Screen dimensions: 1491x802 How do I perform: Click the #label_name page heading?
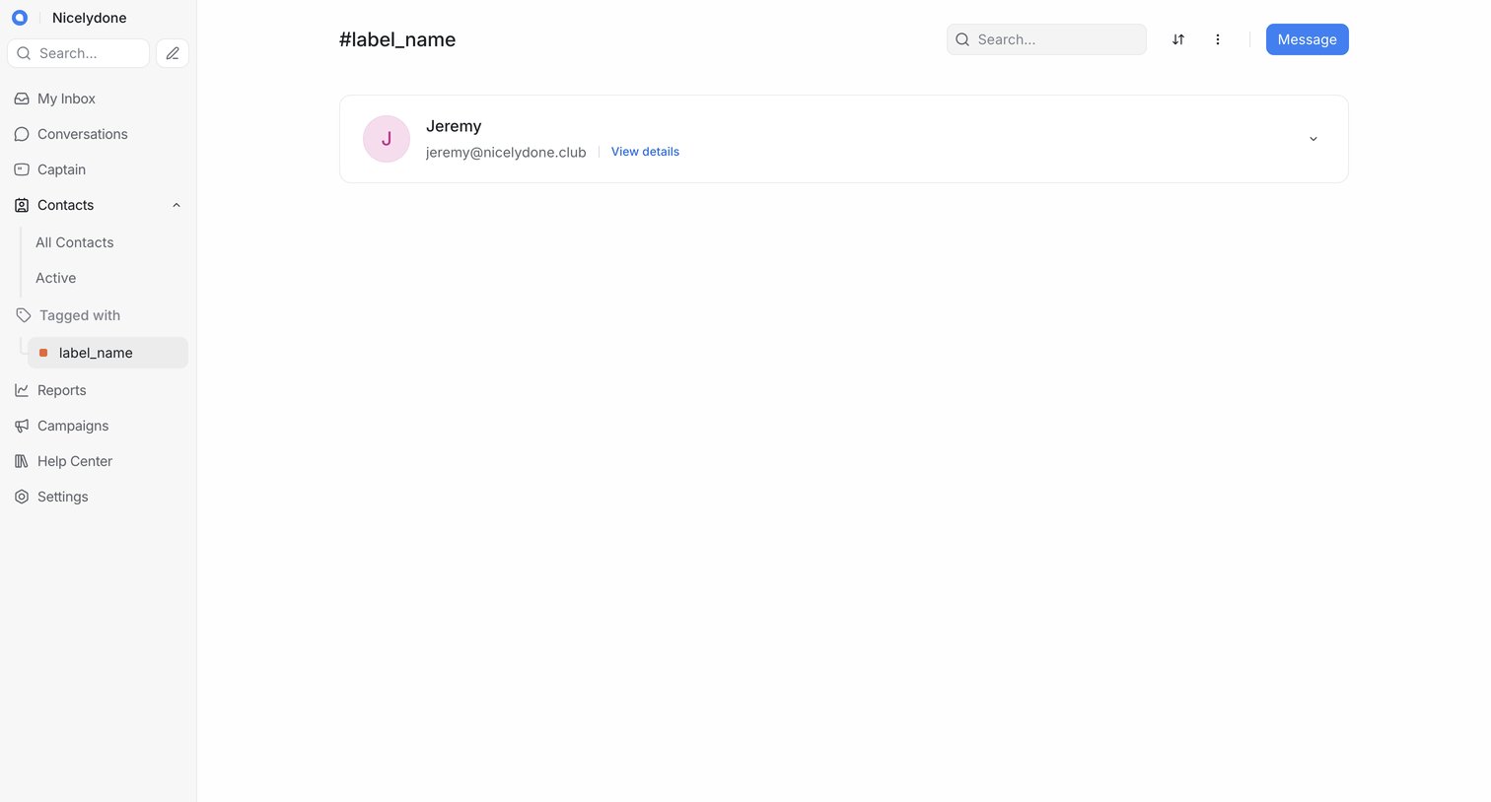coord(397,39)
